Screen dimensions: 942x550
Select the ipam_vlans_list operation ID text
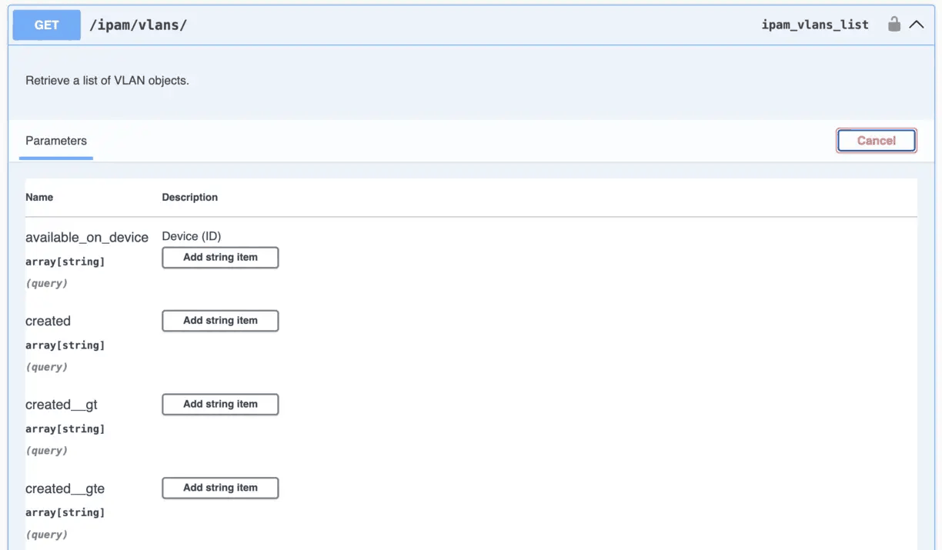(814, 25)
